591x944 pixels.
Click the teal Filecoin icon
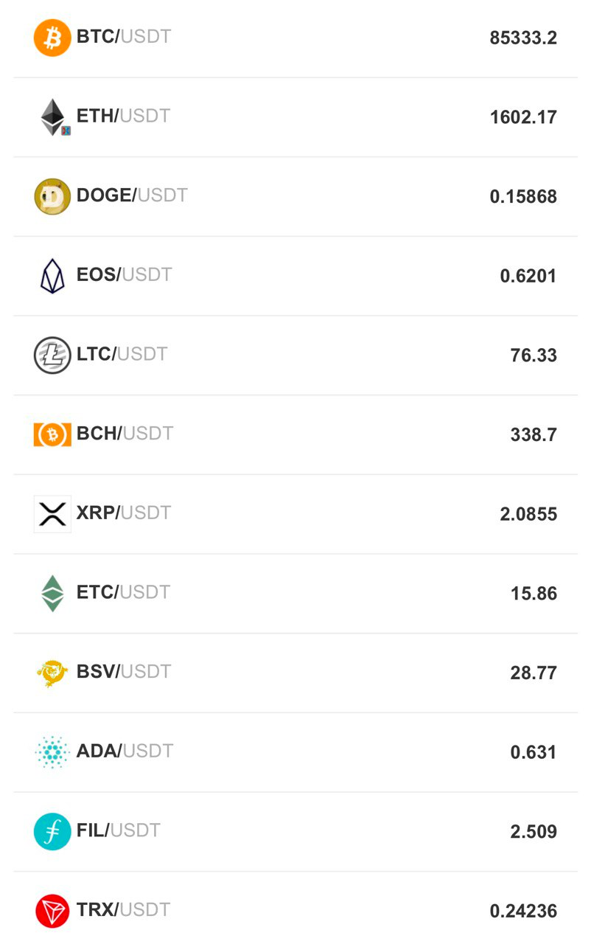click(52, 832)
